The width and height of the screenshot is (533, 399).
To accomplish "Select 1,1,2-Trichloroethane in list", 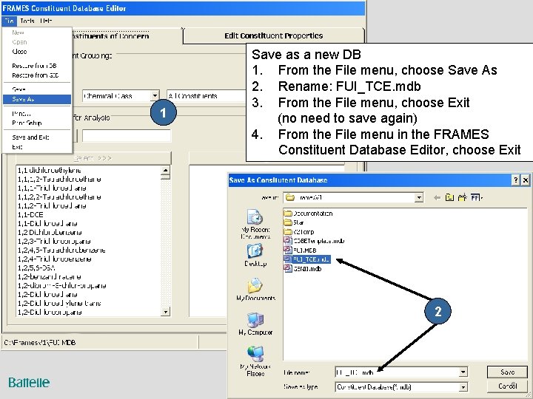I will coord(52,205).
